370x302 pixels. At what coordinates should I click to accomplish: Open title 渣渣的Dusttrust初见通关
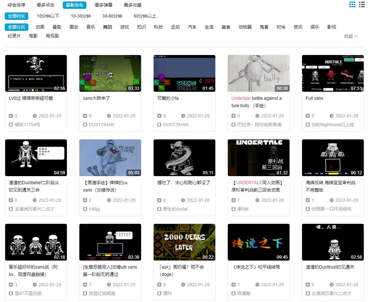(330, 267)
